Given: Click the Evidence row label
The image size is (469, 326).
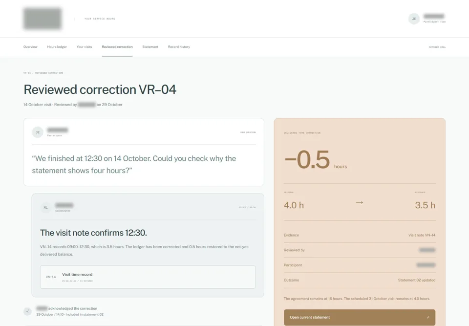Looking at the screenshot, I should [291, 235].
